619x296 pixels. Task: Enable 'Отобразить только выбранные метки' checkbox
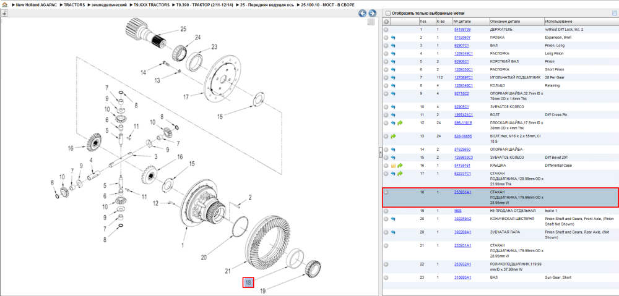(387, 13)
